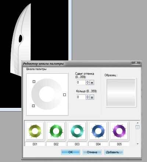This screenshot has height=162, width=147.
Task: Select the green ring preset 002
Action: tap(56, 131)
